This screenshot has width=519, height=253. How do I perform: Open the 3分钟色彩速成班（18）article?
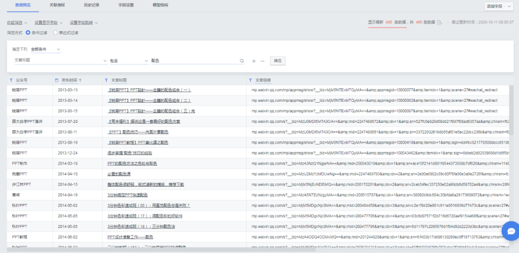coord(141,227)
